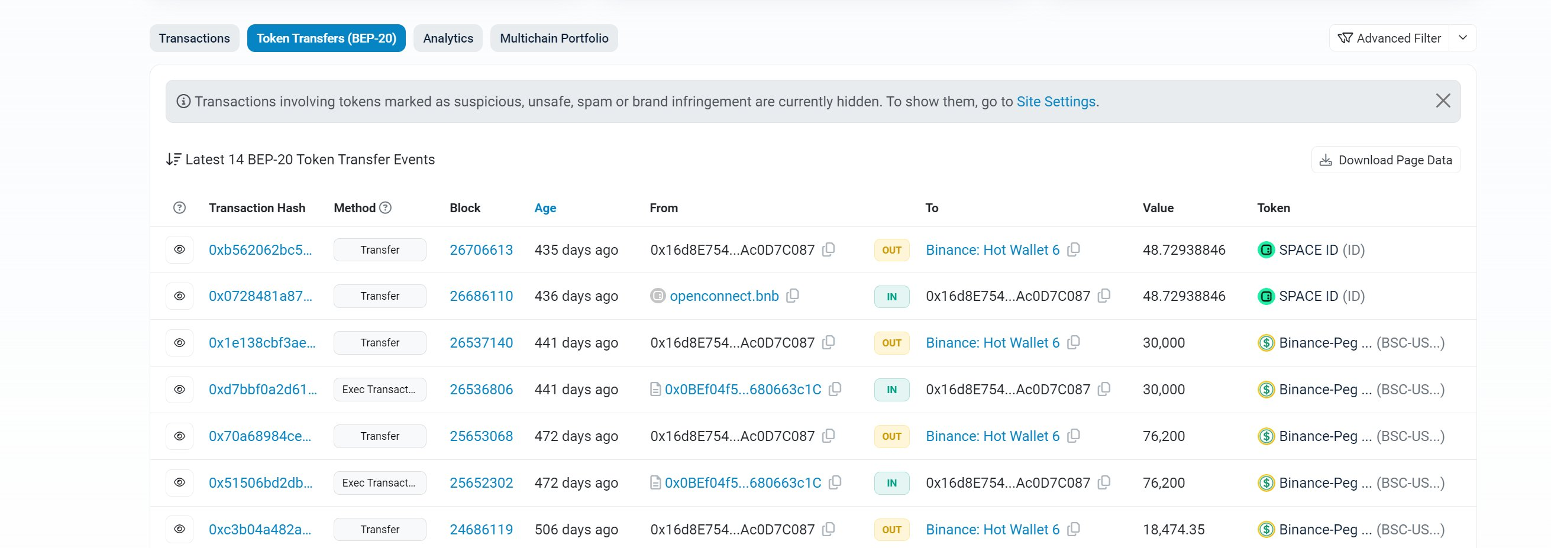Click Exec Transact... badge in block 26536806 row
1551x548 pixels.
pos(380,389)
